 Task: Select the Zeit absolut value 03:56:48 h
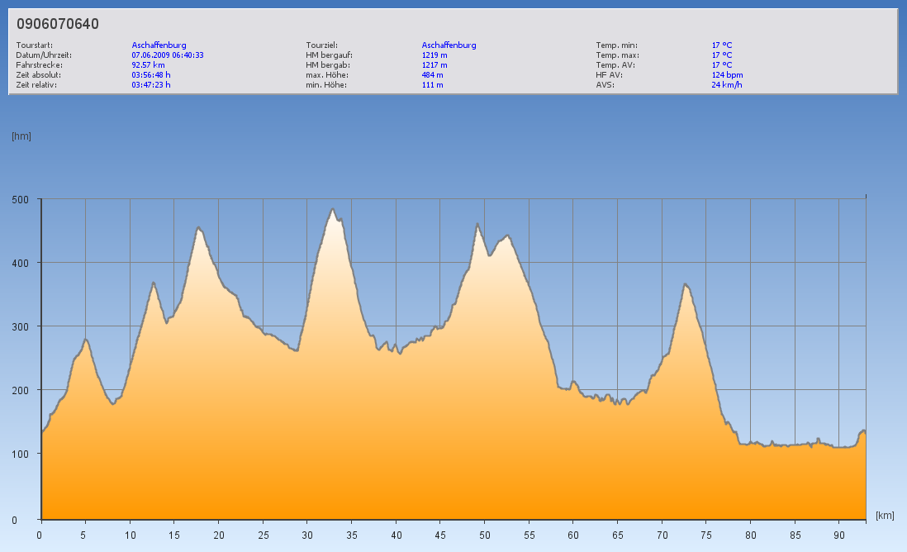coord(151,75)
